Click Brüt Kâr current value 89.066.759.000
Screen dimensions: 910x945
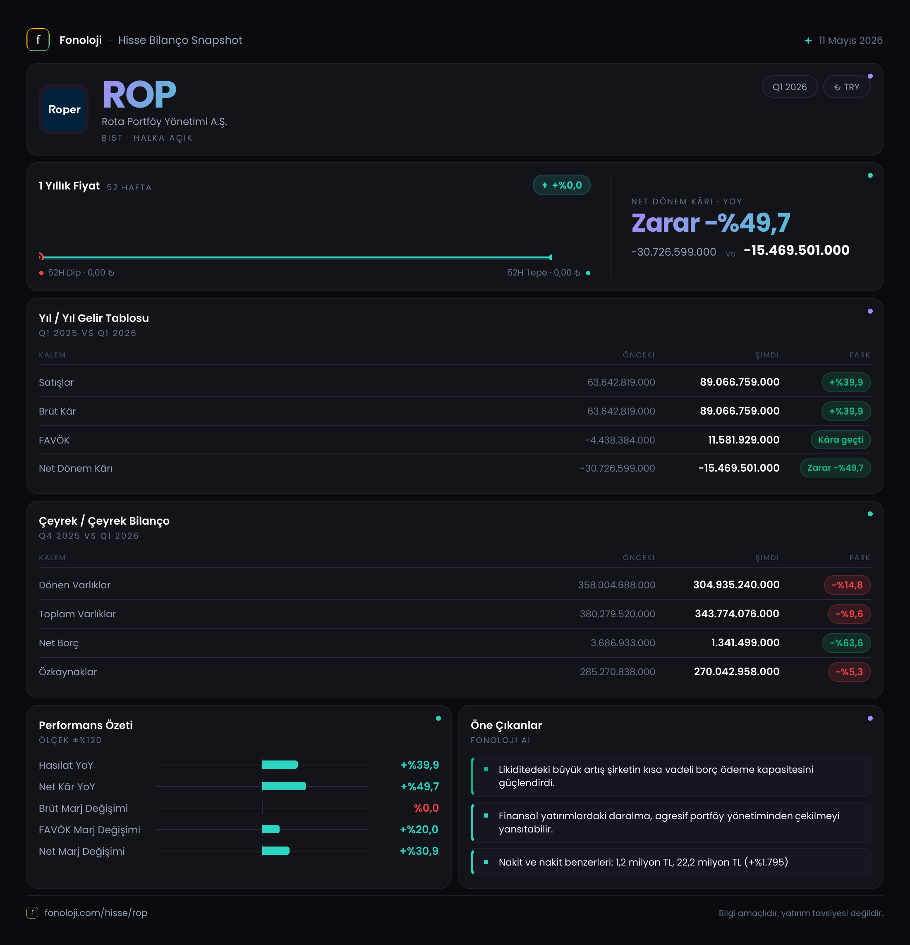pos(740,411)
